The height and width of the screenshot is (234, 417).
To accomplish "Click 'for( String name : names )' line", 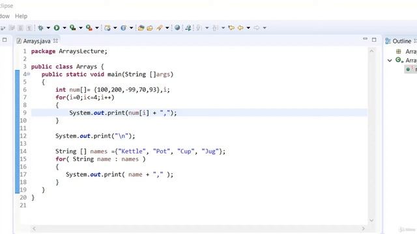I will (x=100, y=159).
